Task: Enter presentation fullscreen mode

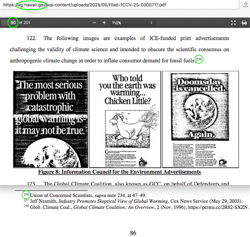Action: [233, 23]
